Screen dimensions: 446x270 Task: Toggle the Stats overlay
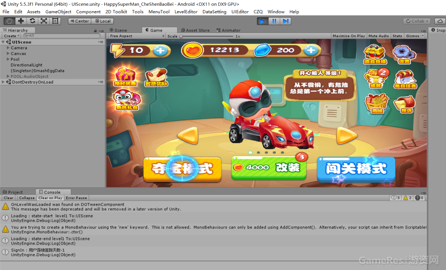tap(397, 36)
